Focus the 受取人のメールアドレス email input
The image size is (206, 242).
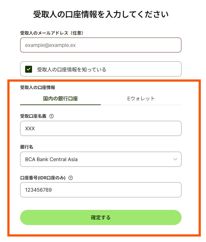point(100,45)
